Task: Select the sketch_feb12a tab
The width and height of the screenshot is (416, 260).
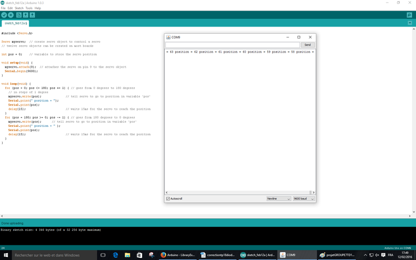Action: pos(16,23)
